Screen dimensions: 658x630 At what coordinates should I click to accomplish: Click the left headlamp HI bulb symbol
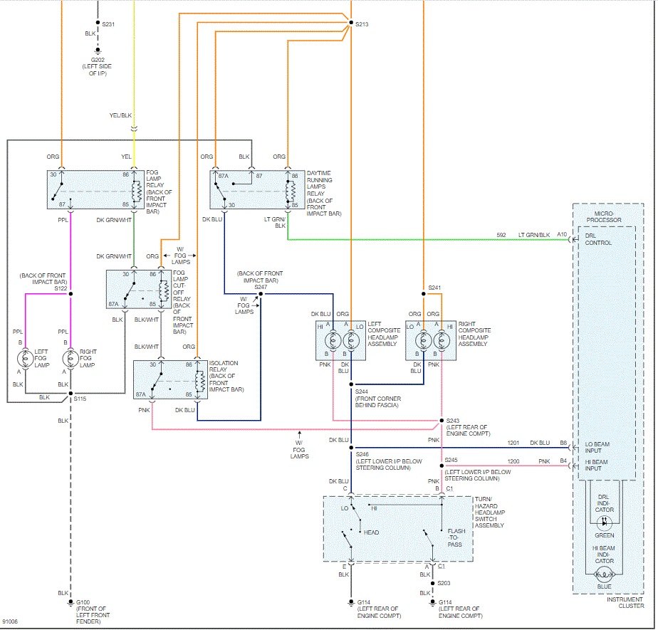(333, 340)
